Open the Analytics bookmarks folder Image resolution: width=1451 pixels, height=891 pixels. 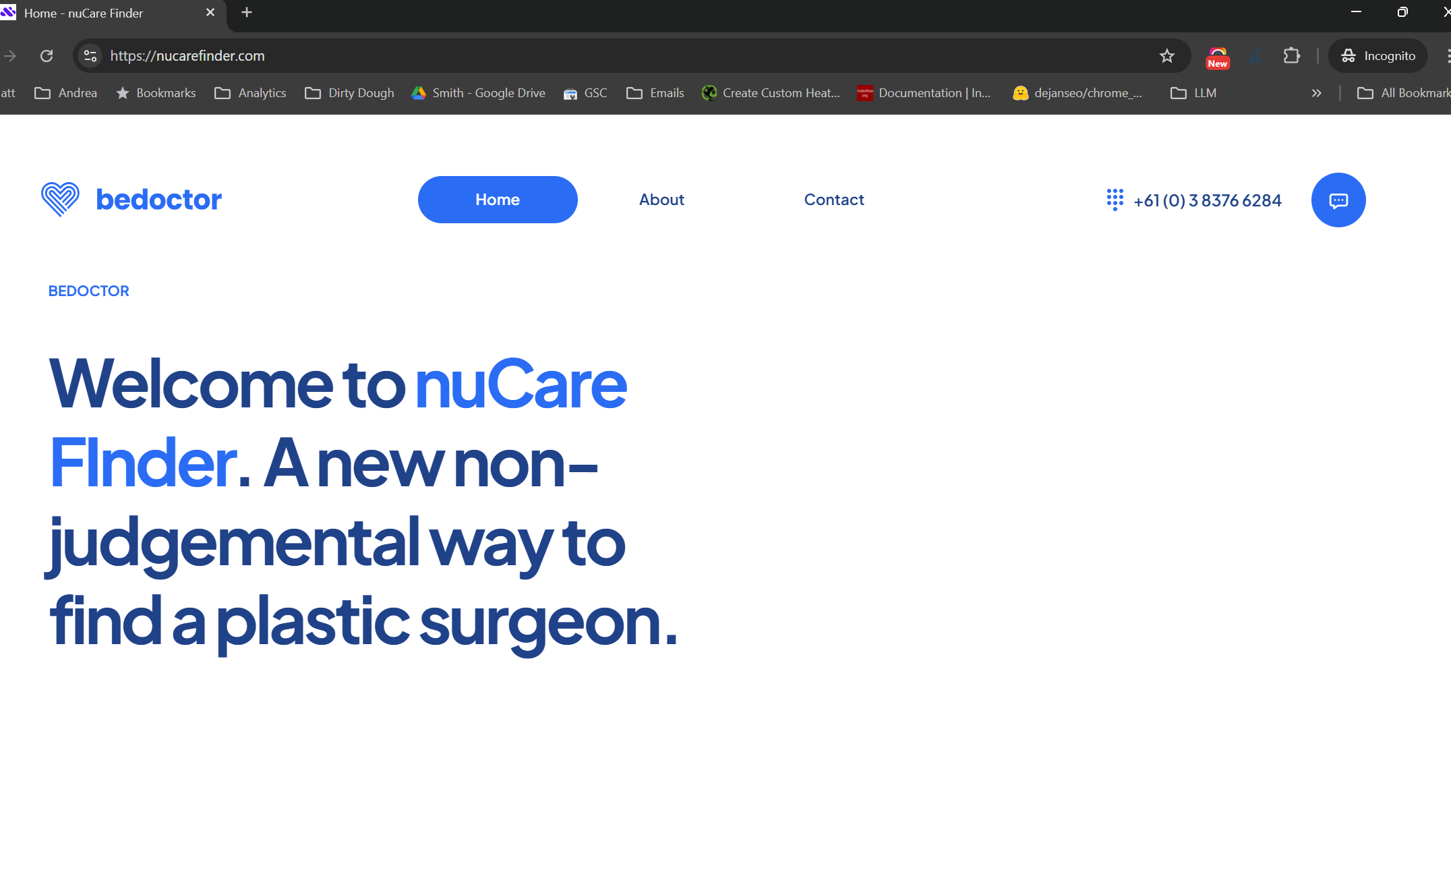pos(250,93)
